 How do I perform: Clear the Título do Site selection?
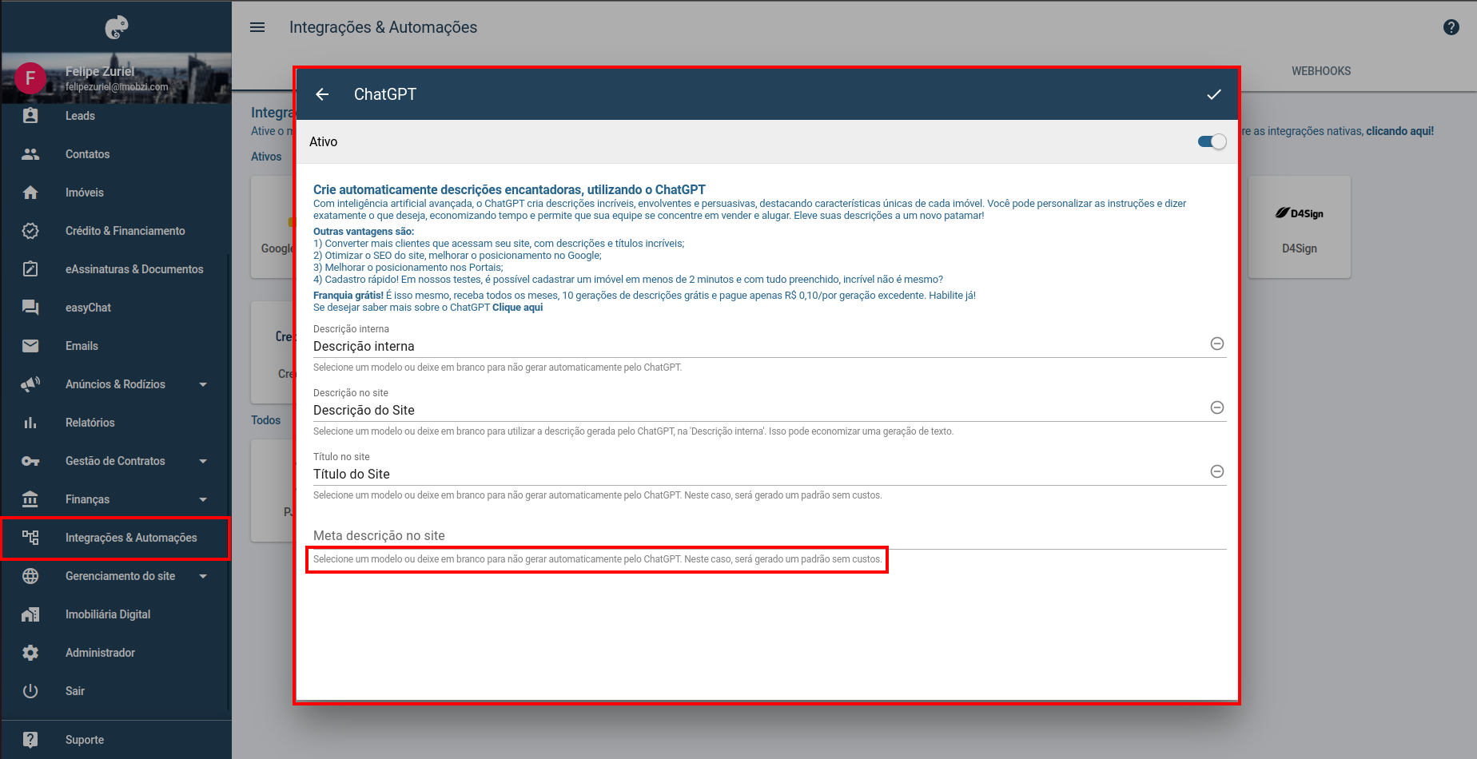click(x=1217, y=471)
